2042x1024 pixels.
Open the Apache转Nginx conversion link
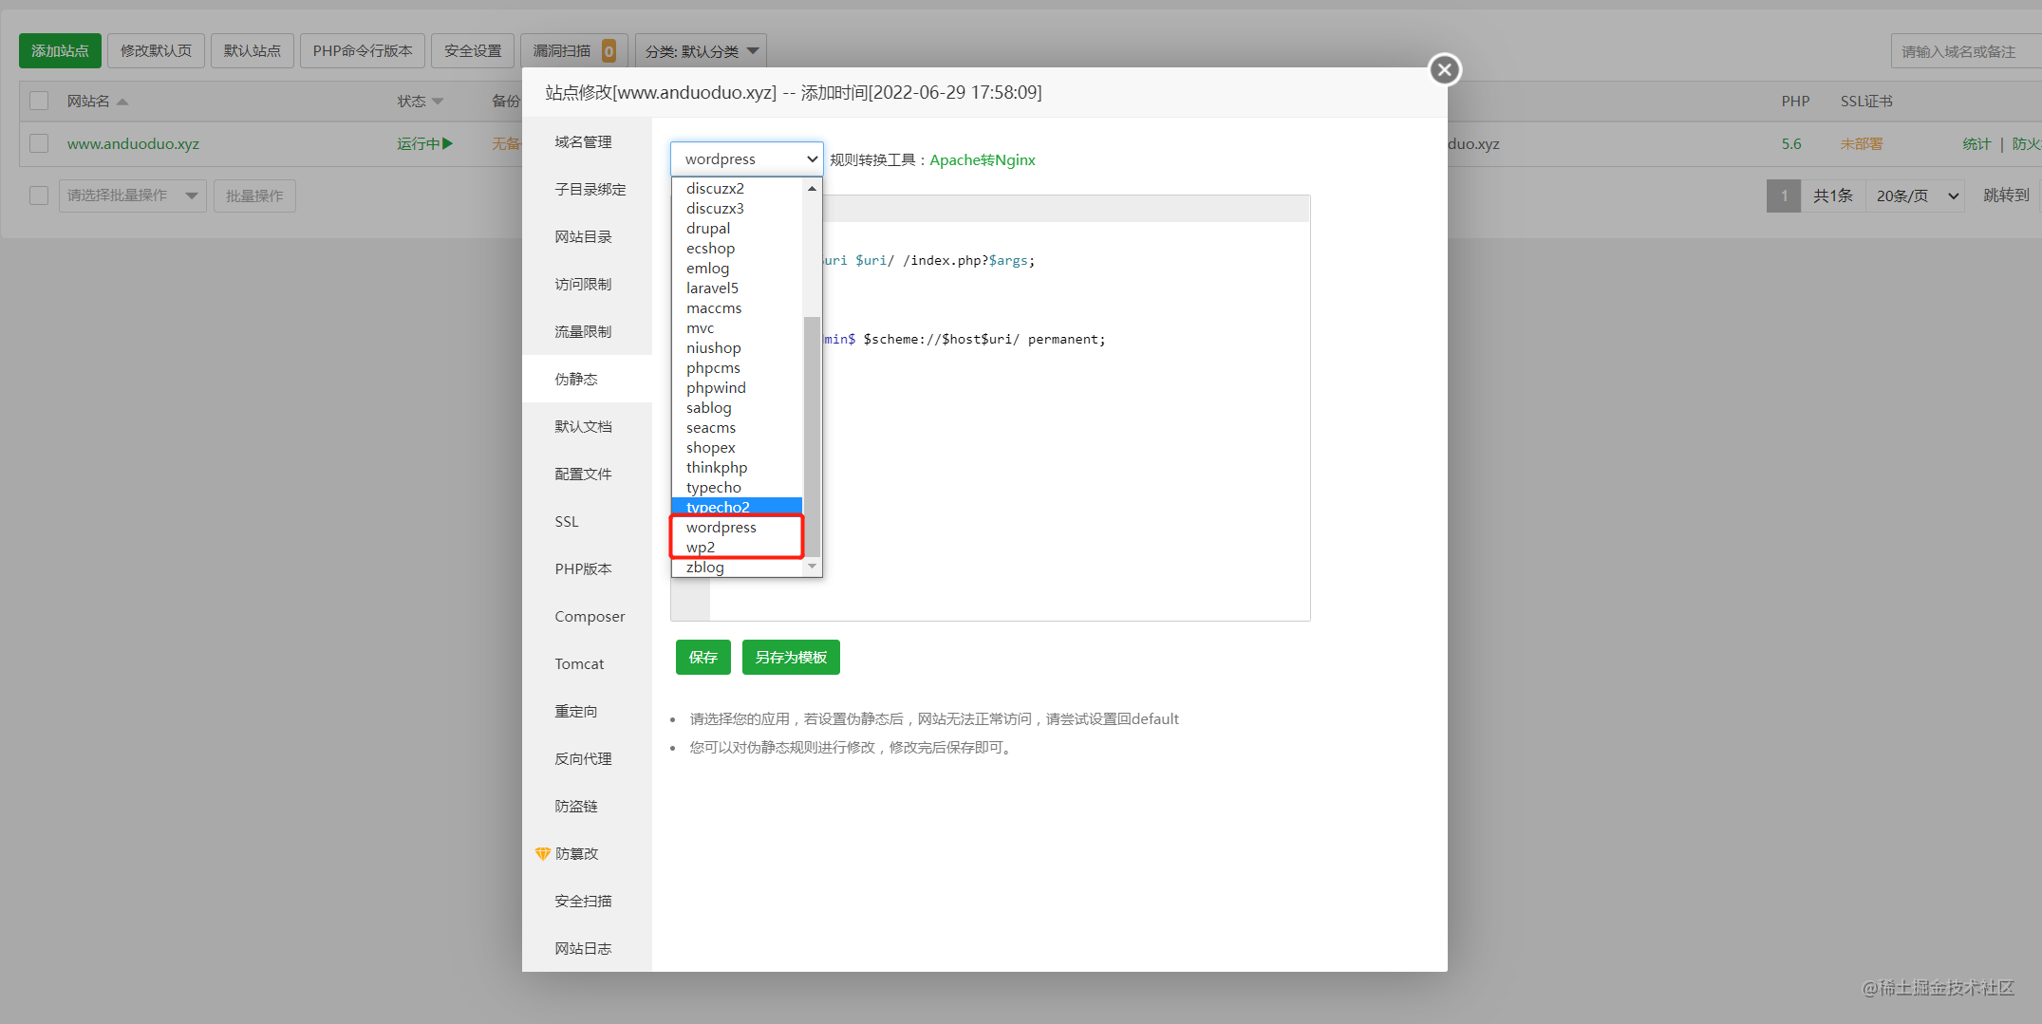pos(982,160)
